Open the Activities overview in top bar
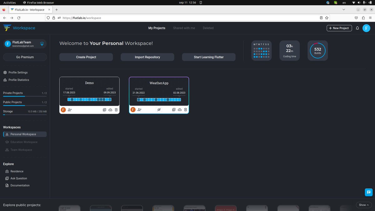 (x=9, y=3)
